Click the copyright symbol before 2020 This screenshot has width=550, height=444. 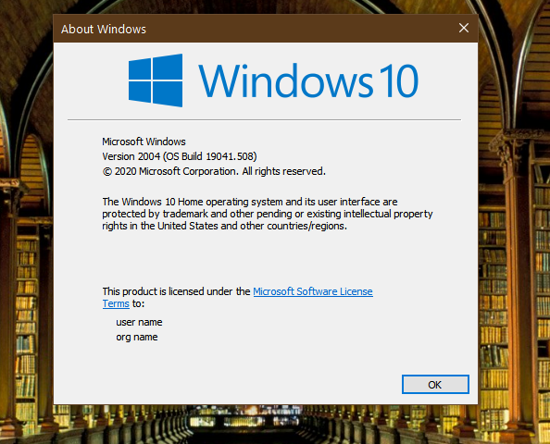(x=107, y=172)
